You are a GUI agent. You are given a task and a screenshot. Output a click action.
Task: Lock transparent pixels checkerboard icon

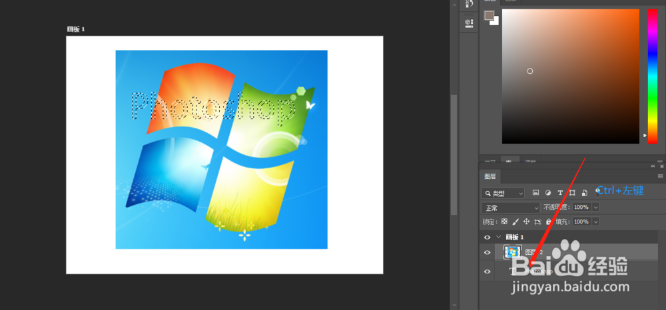pos(505,222)
